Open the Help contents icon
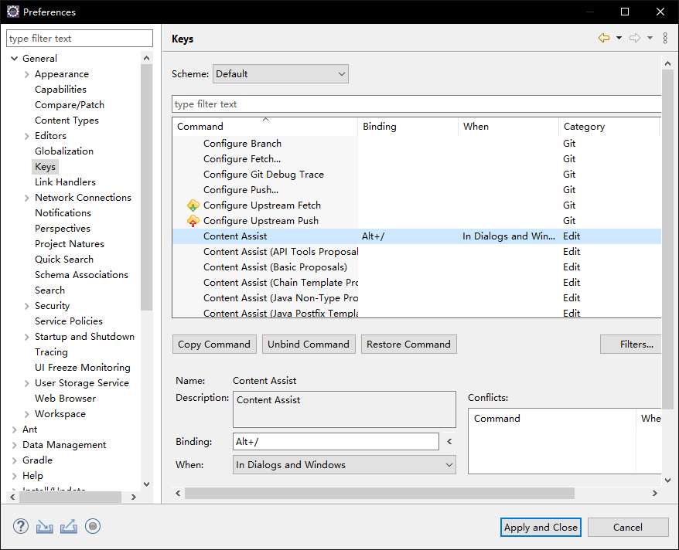The image size is (679, 550). (x=21, y=526)
